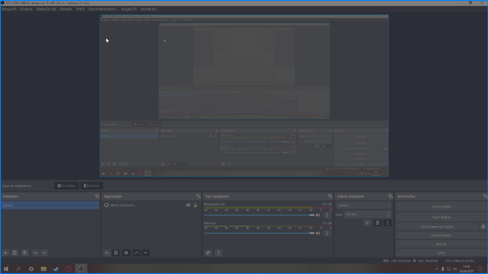The height and width of the screenshot is (274, 488).
Task: Add a new scene with the plus icon
Action: 6,253
